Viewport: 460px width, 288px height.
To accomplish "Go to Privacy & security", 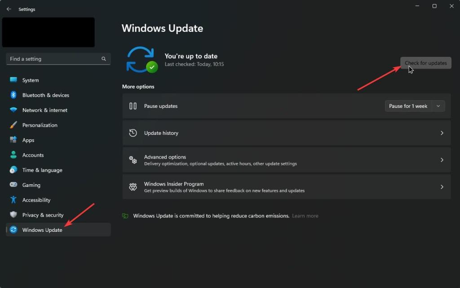I will [58, 215].
